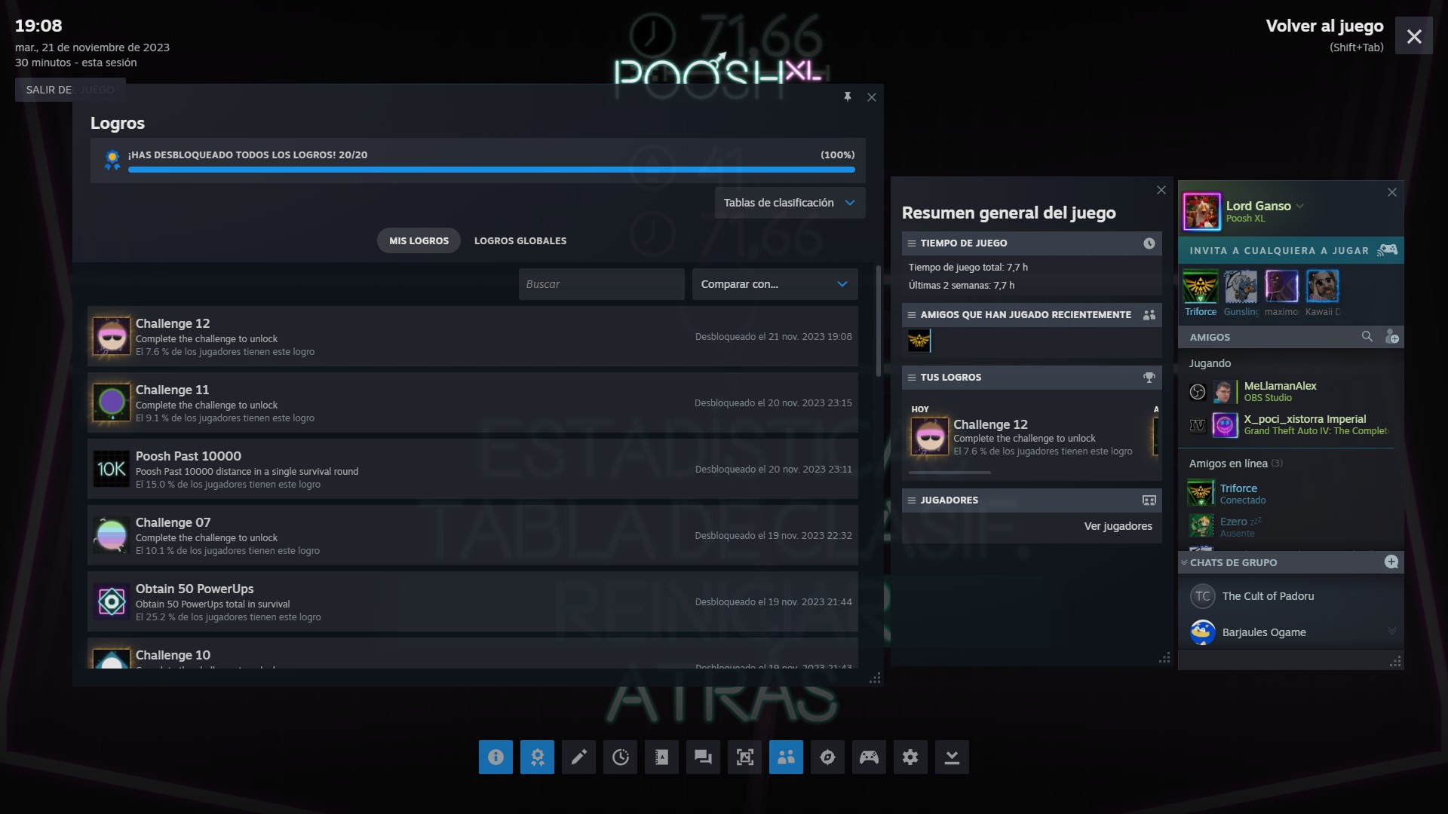Open controller settings gamepad icon
The width and height of the screenshot is (1448, 814).
869,757
